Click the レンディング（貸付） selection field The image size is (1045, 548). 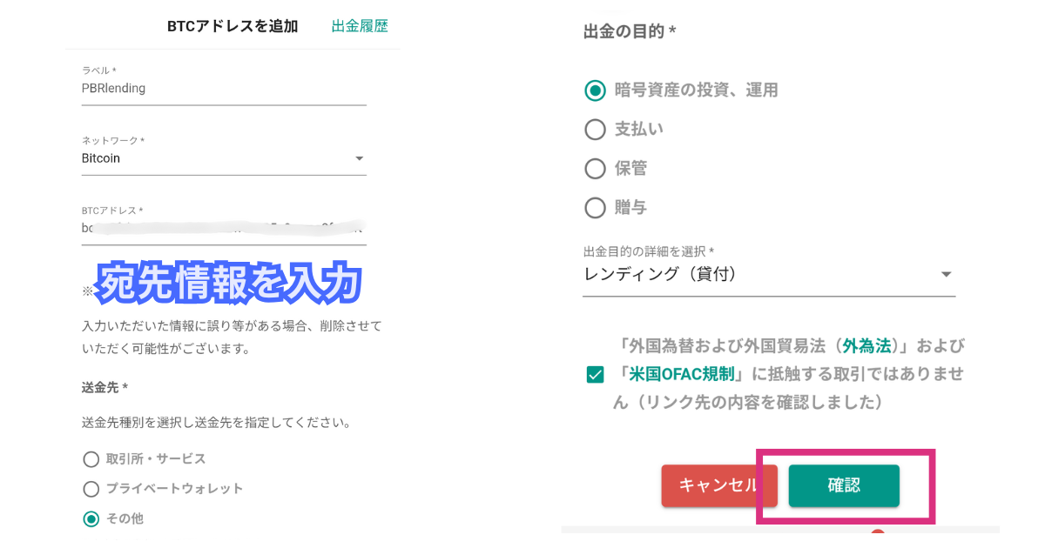769,275
